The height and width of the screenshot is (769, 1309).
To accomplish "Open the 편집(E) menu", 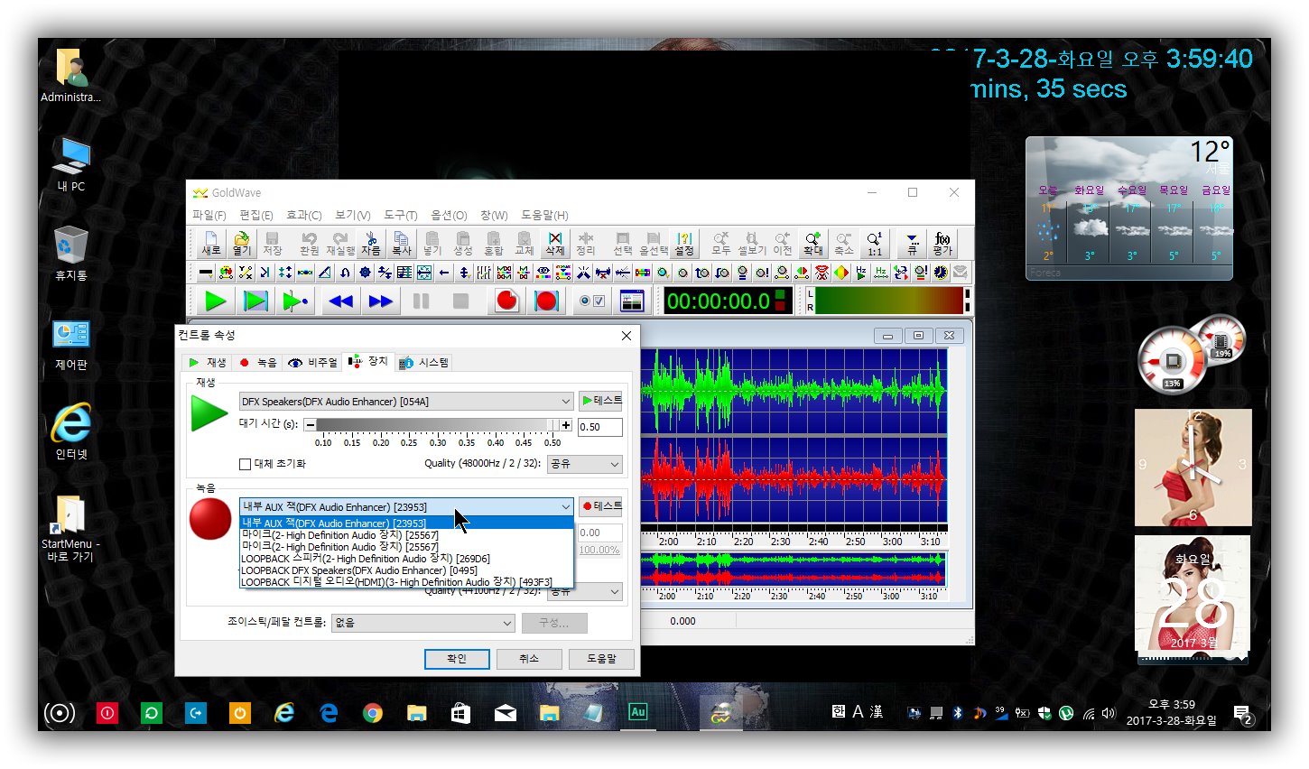I will [x=256, y=215].
